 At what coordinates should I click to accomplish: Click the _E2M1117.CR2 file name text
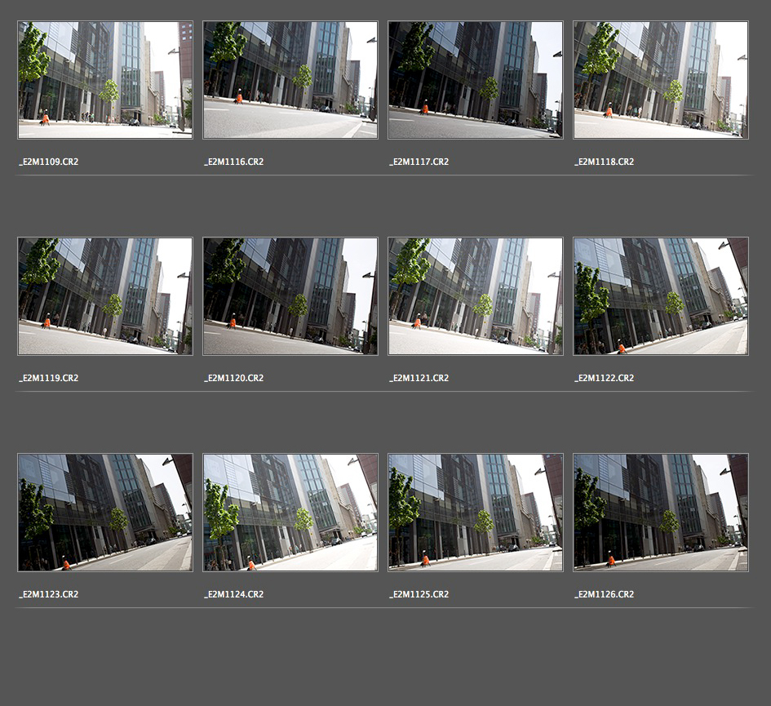click(419, 162)
